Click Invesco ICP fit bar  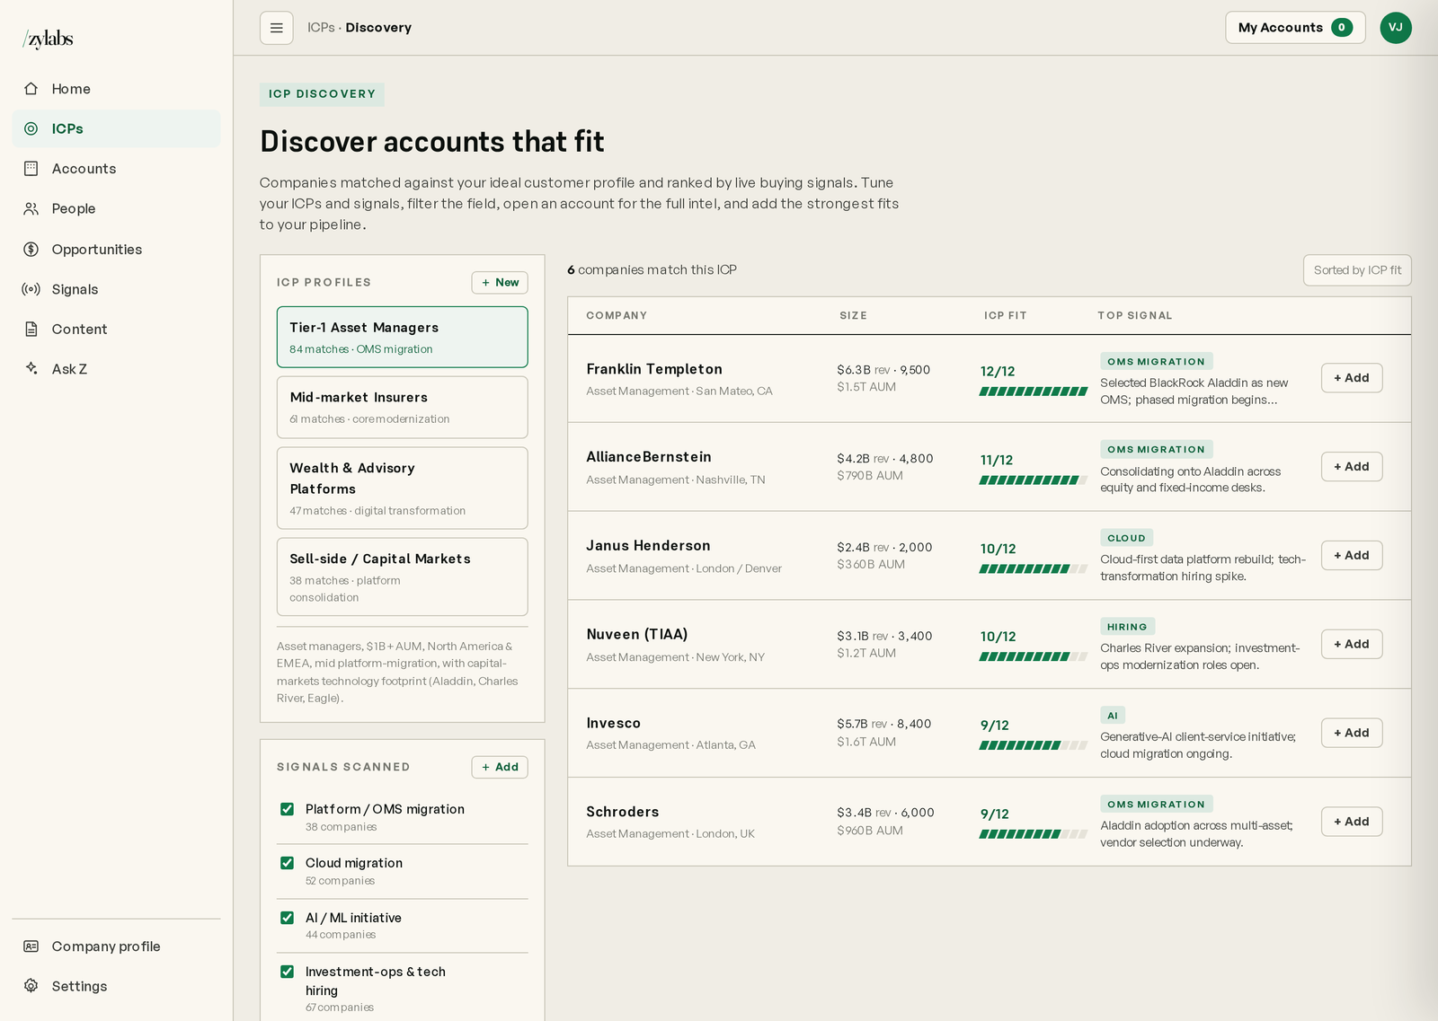click(1034, 745)
